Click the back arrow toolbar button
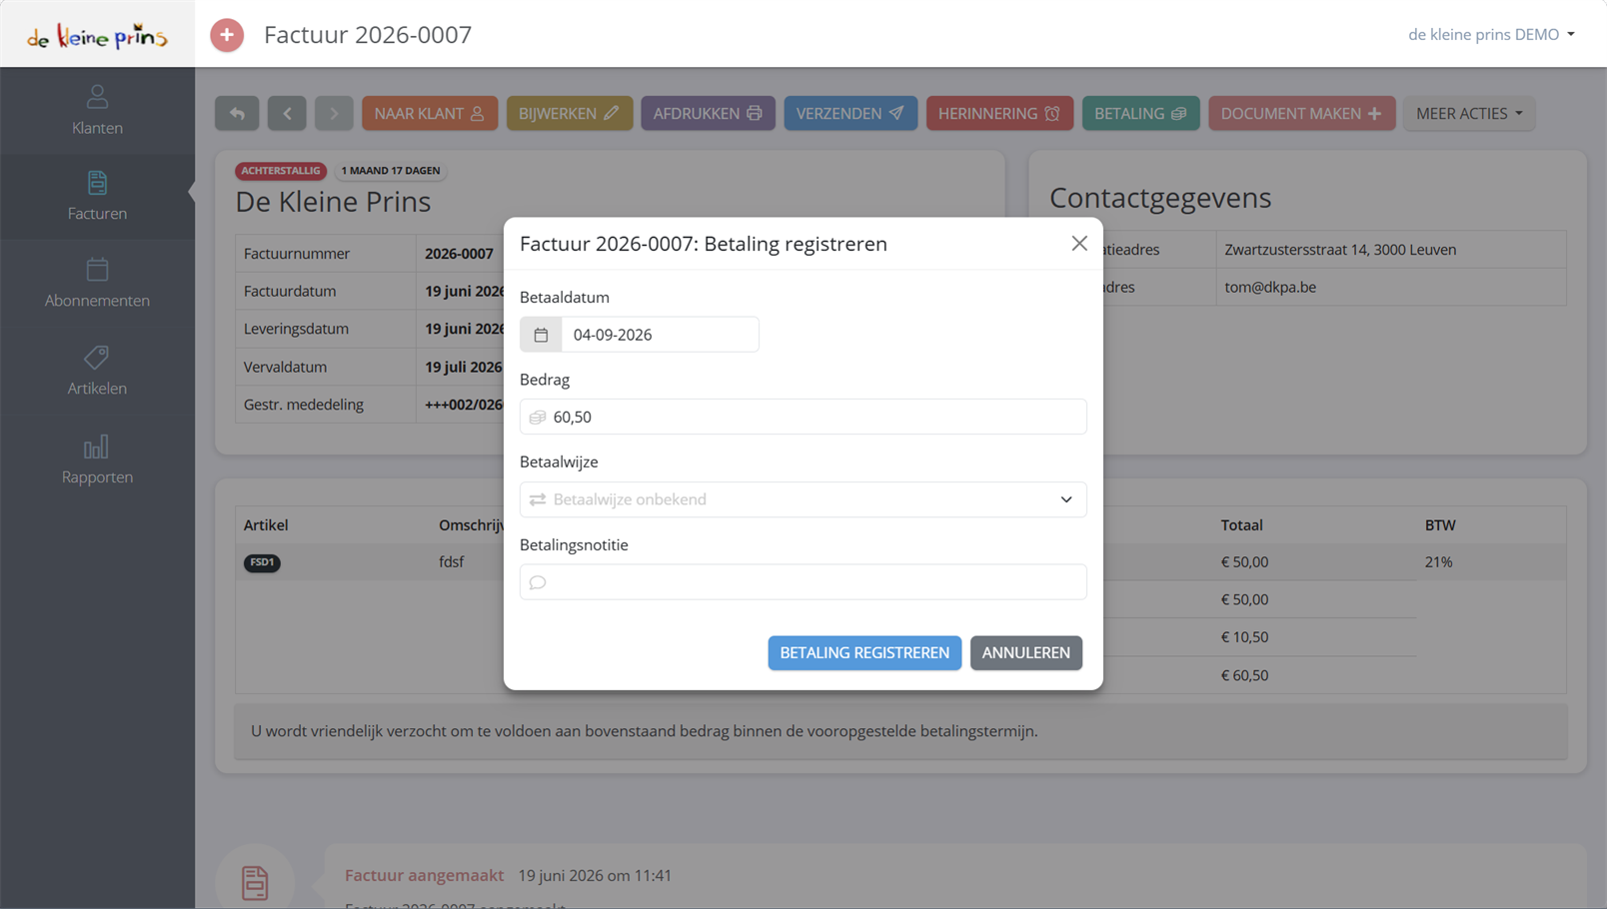Image resolution: width=1607 pixels, height=909 pixels. coord(237,114)
